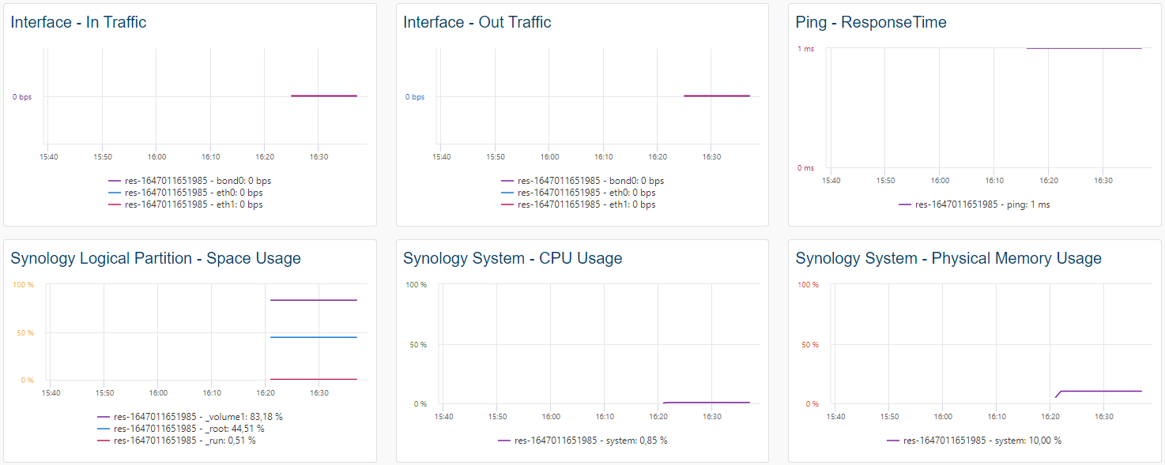The height and width of the screenshot is (465, 1165).
Task: Hide the system series in CPU Usage legend
Action: pos(583,441)
